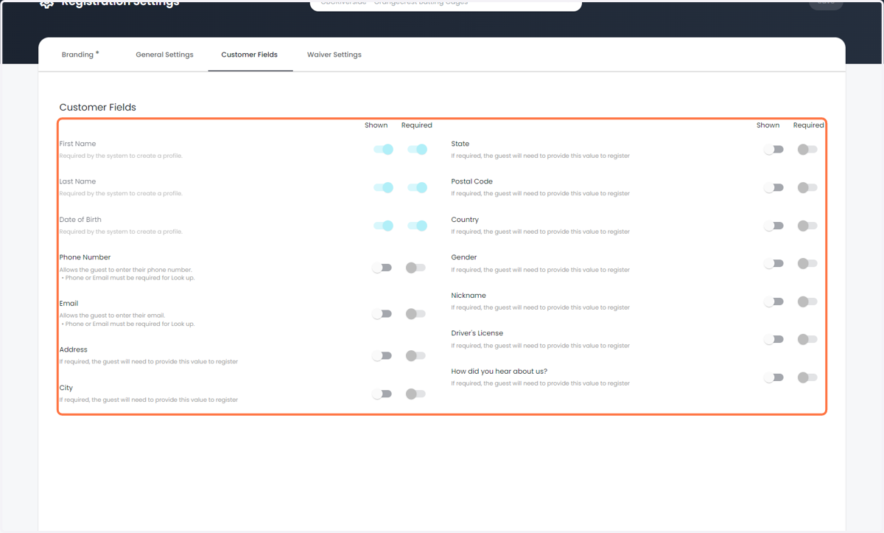Enable the State Required switch

[x=807, y=150]
